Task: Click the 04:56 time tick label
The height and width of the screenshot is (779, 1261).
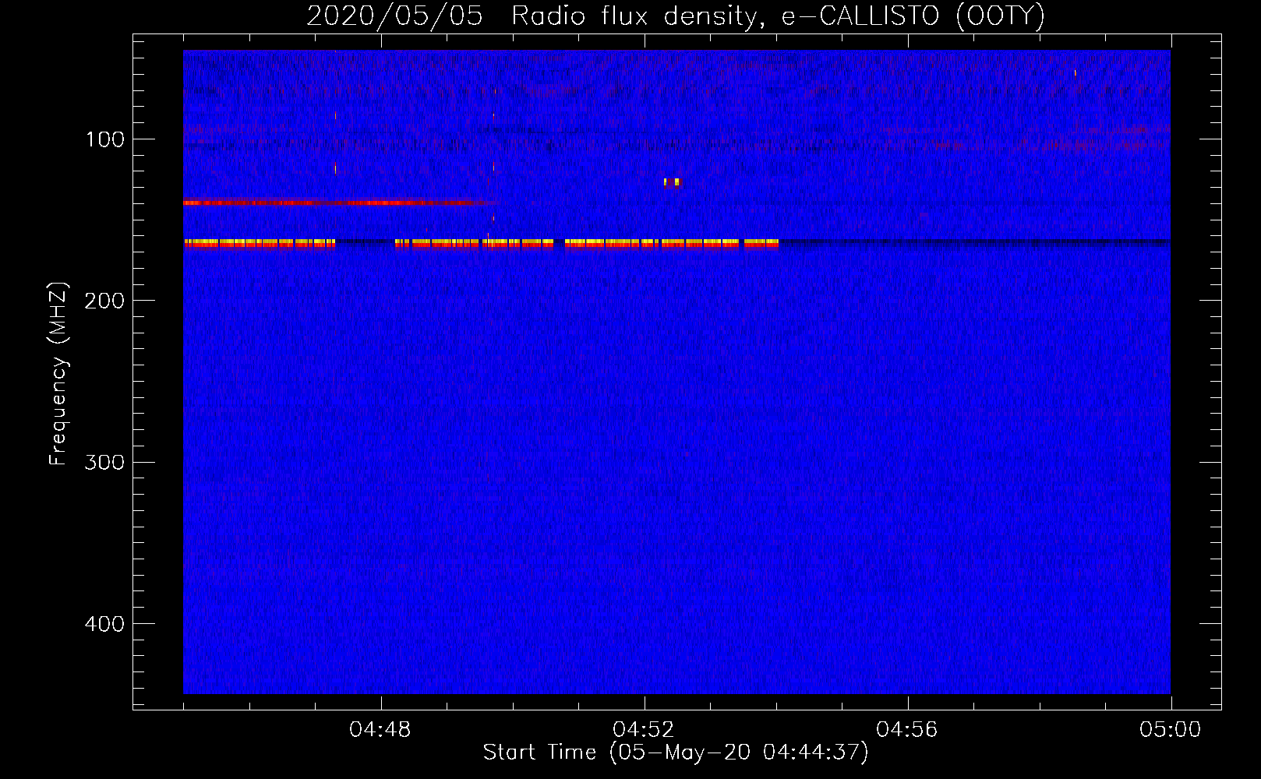Action: (907, 730)
